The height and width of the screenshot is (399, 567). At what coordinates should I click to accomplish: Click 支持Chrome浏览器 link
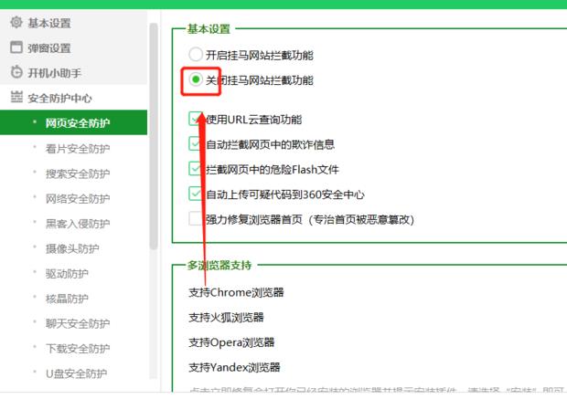(236, 292)
